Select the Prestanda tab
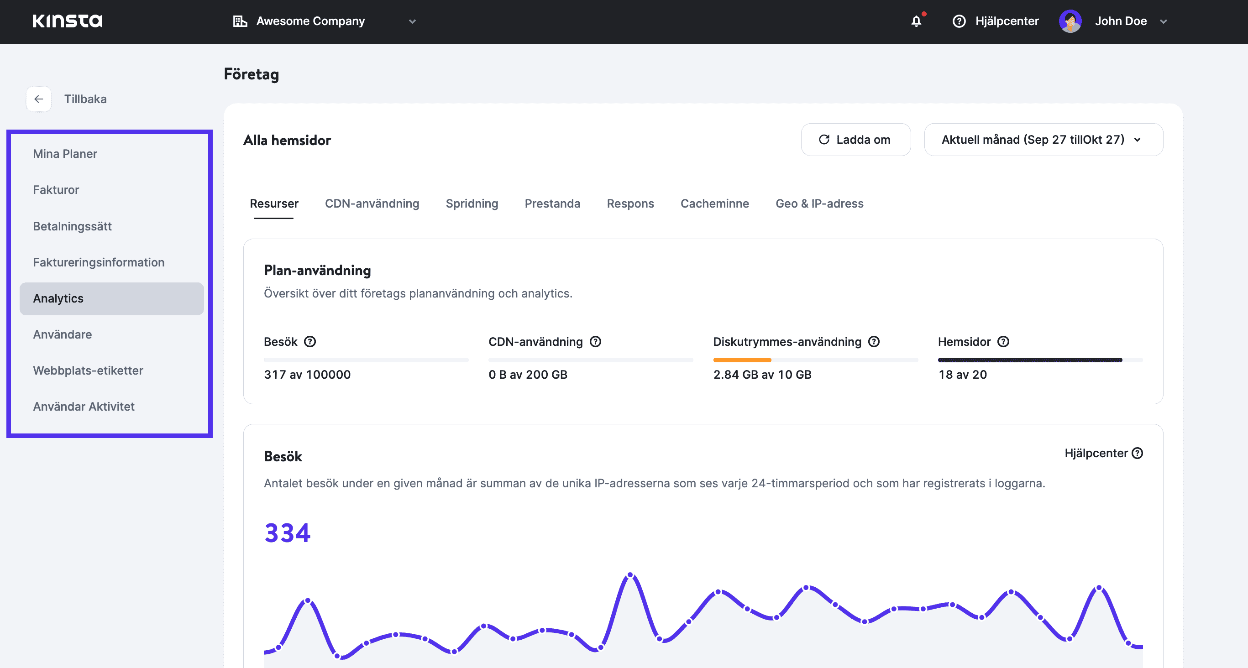The image size is (1248, 668). coord(552,204)
